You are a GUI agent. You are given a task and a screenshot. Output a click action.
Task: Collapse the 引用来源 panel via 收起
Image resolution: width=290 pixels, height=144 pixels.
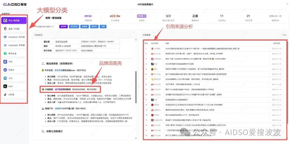[x=283, y=35]
